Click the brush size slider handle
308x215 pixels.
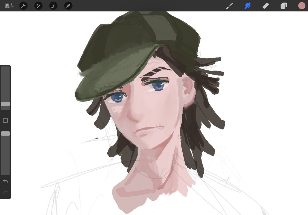pyautogui.click(x=5, y=104)
